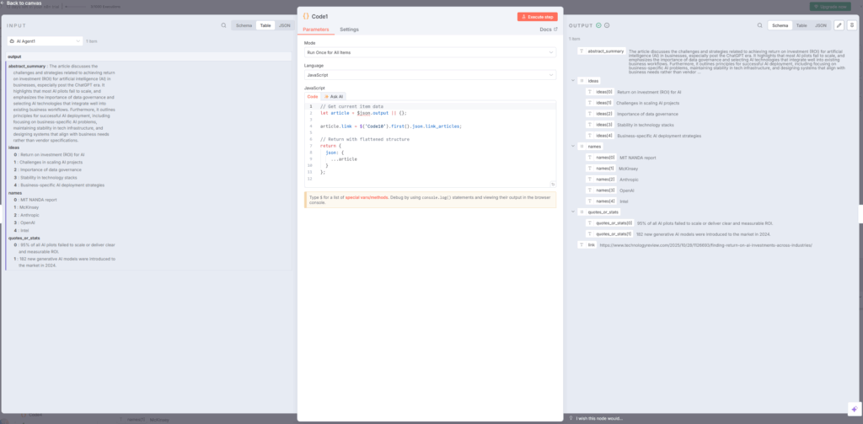Open the Ask AI tab in code editor
The width and height of the screenshot is (863, 424).
click(333, 97)
